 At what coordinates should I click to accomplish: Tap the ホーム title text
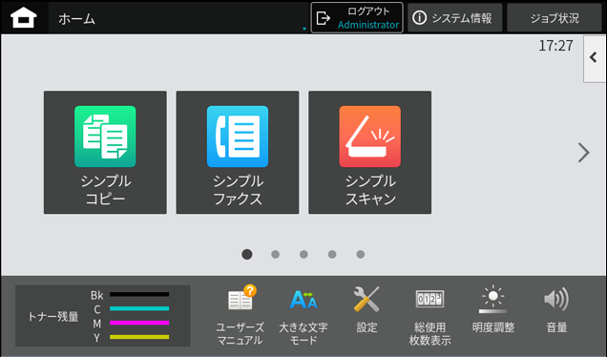click(x=76, y=18)
